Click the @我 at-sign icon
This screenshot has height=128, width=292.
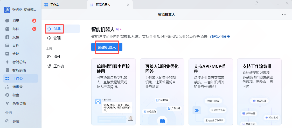(7, 121)
